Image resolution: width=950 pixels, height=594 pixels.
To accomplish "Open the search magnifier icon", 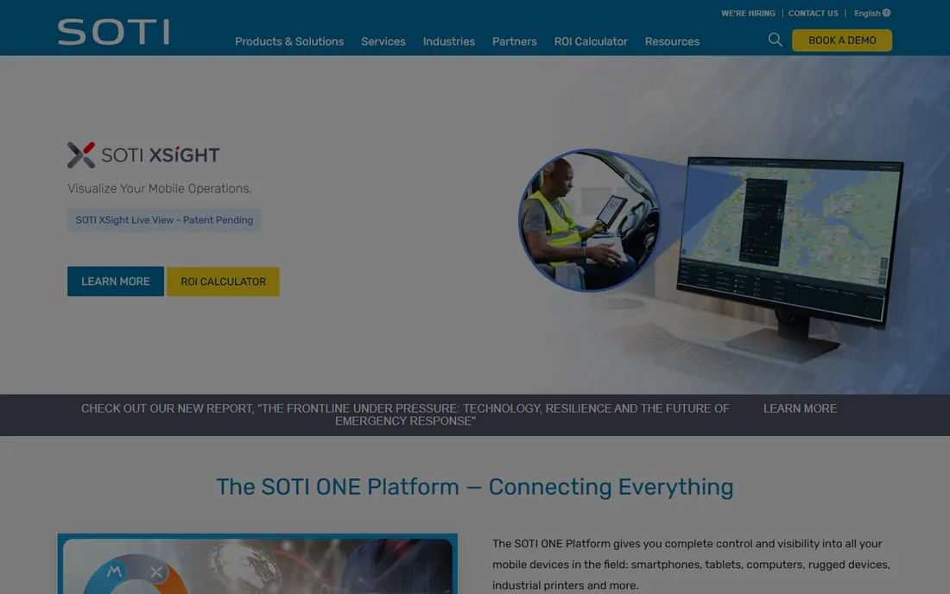I will coord(775,40).
